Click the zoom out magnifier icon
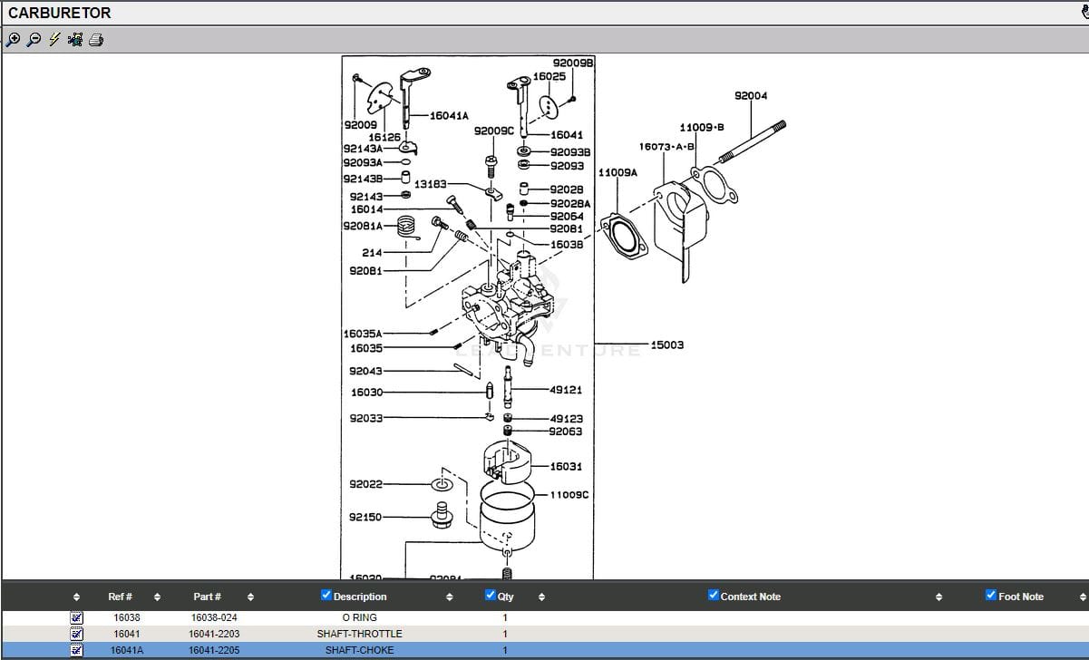 click(34, 39)
